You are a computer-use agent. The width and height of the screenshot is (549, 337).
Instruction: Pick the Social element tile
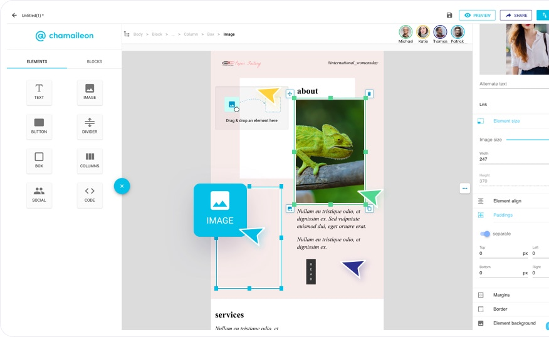tap(39, 195)
